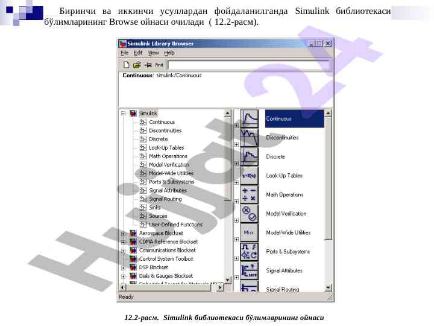Select Model Verification label in right pane
This screenshot has width=434, height=326.
[286, 214]
